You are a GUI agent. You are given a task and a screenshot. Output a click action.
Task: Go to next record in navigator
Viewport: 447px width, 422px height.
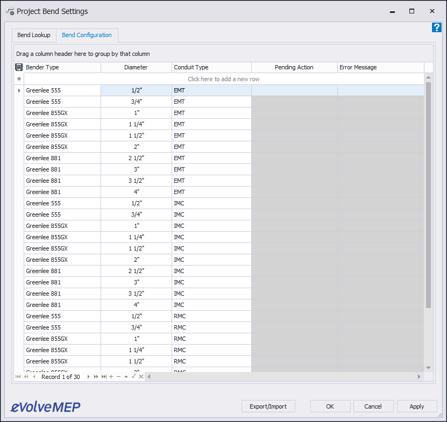(88, 377)
